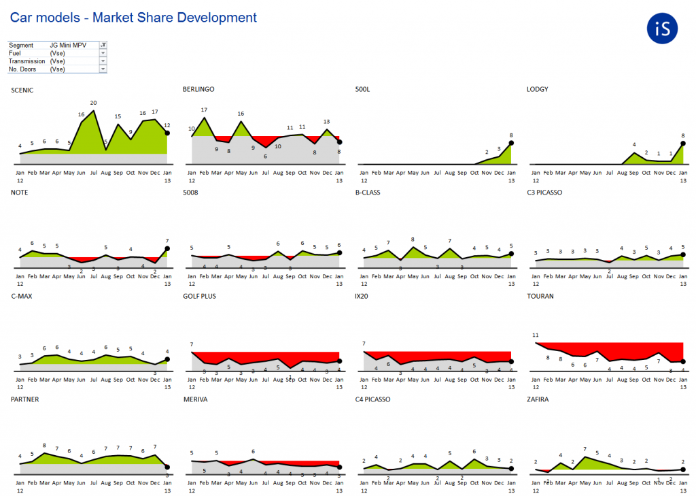Expand the Transmission filter dropdown
This screenshot has height=496, width=696.
(x=103, y=61)
